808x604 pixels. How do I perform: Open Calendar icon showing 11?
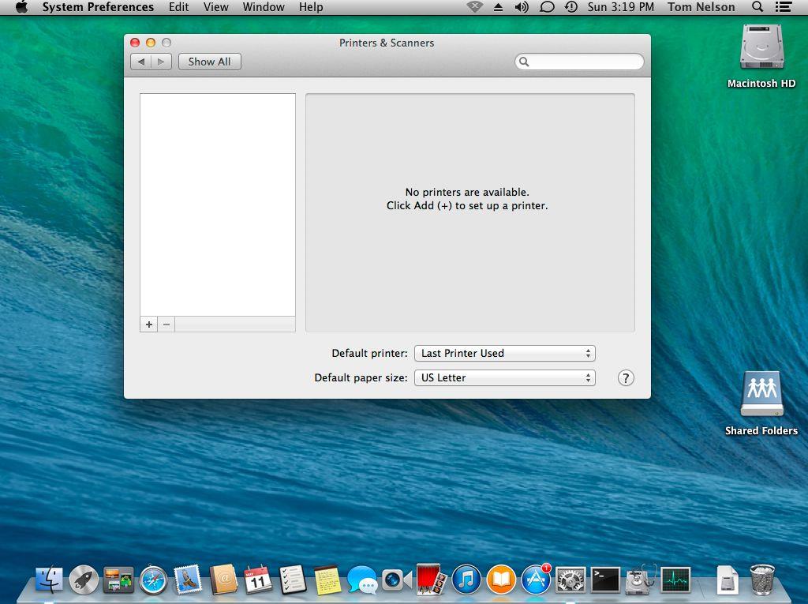[258, 580]
